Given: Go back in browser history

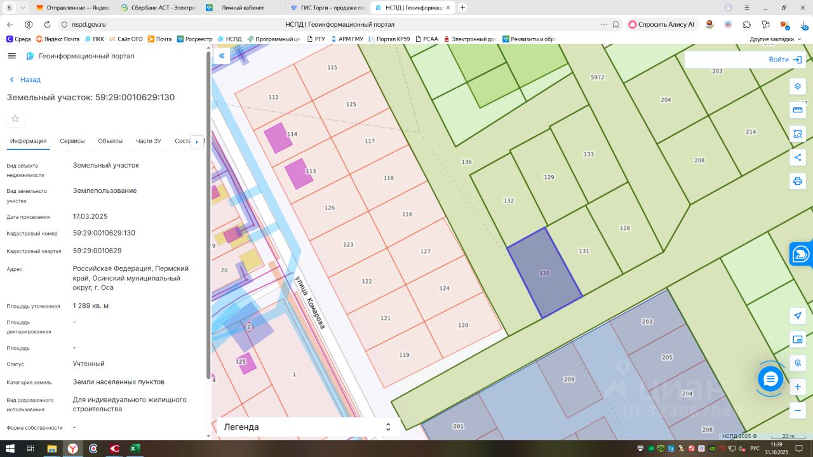Looking at the screenshot, I should [x=10, y=24].
